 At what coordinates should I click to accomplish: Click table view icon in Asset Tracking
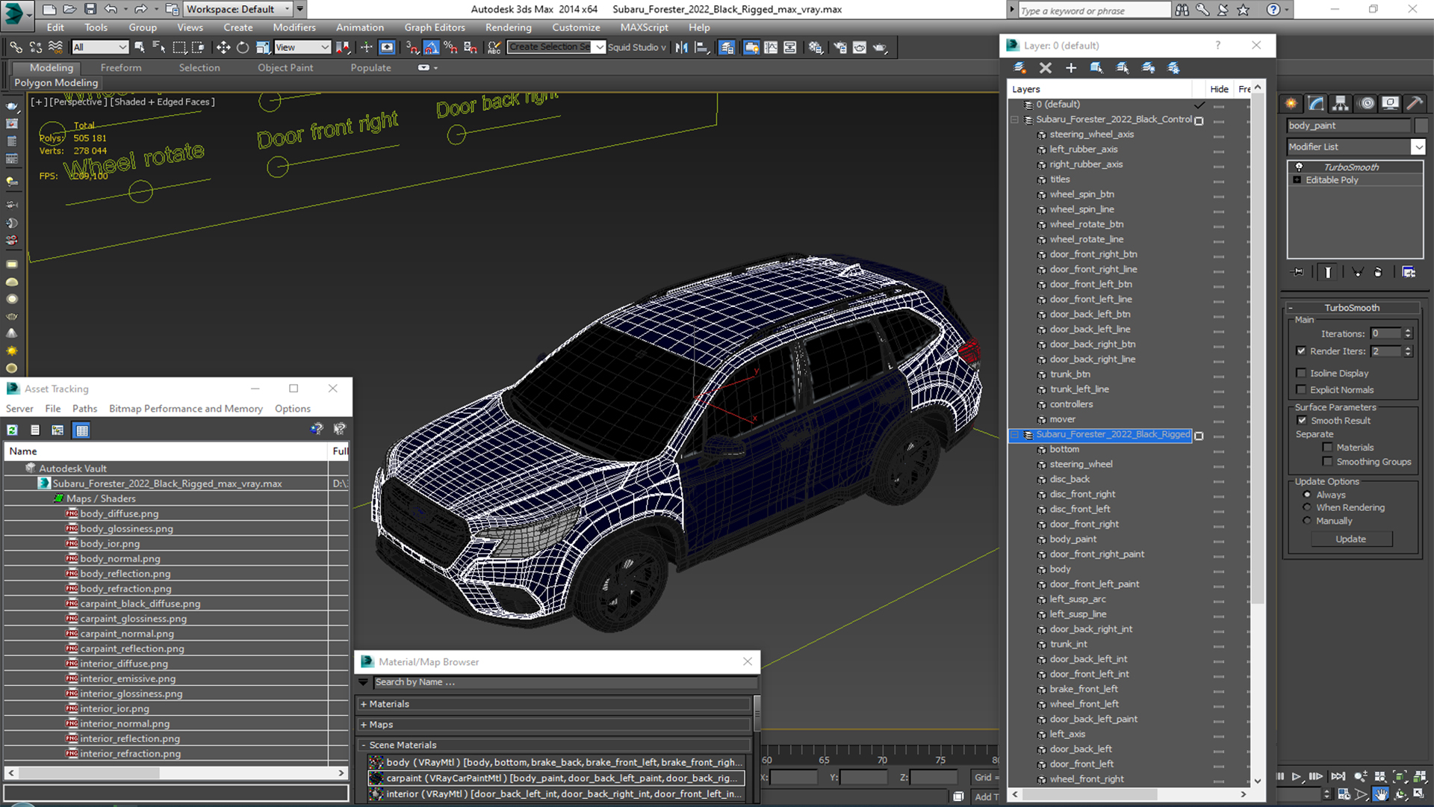click(81, 430)
